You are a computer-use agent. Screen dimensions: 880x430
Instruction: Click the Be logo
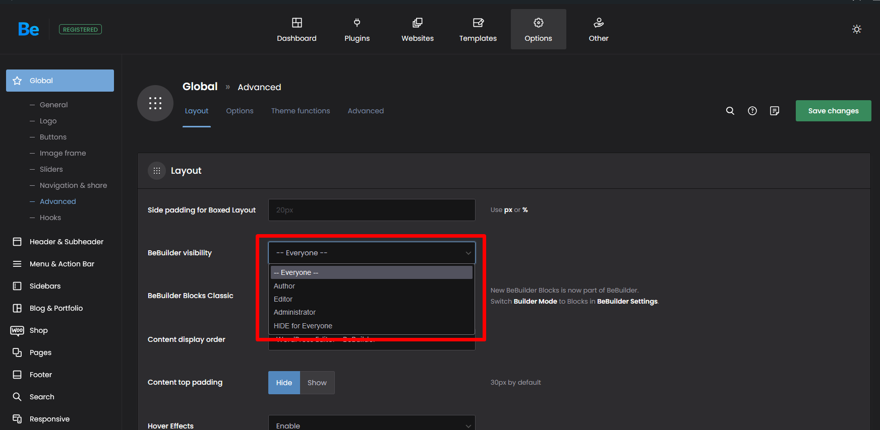pos(28,29)
